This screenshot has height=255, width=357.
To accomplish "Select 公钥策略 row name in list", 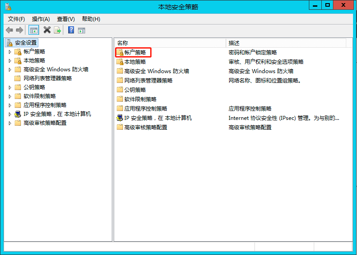I will (135, 90).
